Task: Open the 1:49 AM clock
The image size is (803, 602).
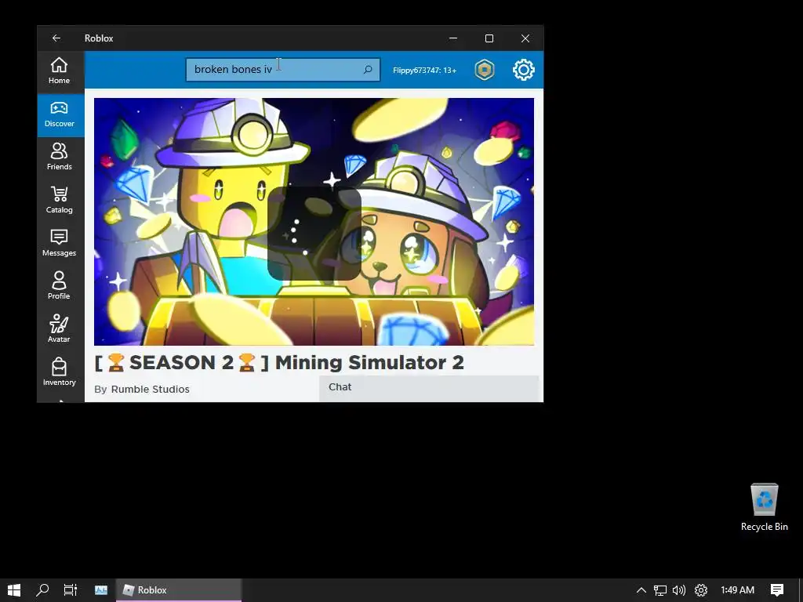Action: 737,590
